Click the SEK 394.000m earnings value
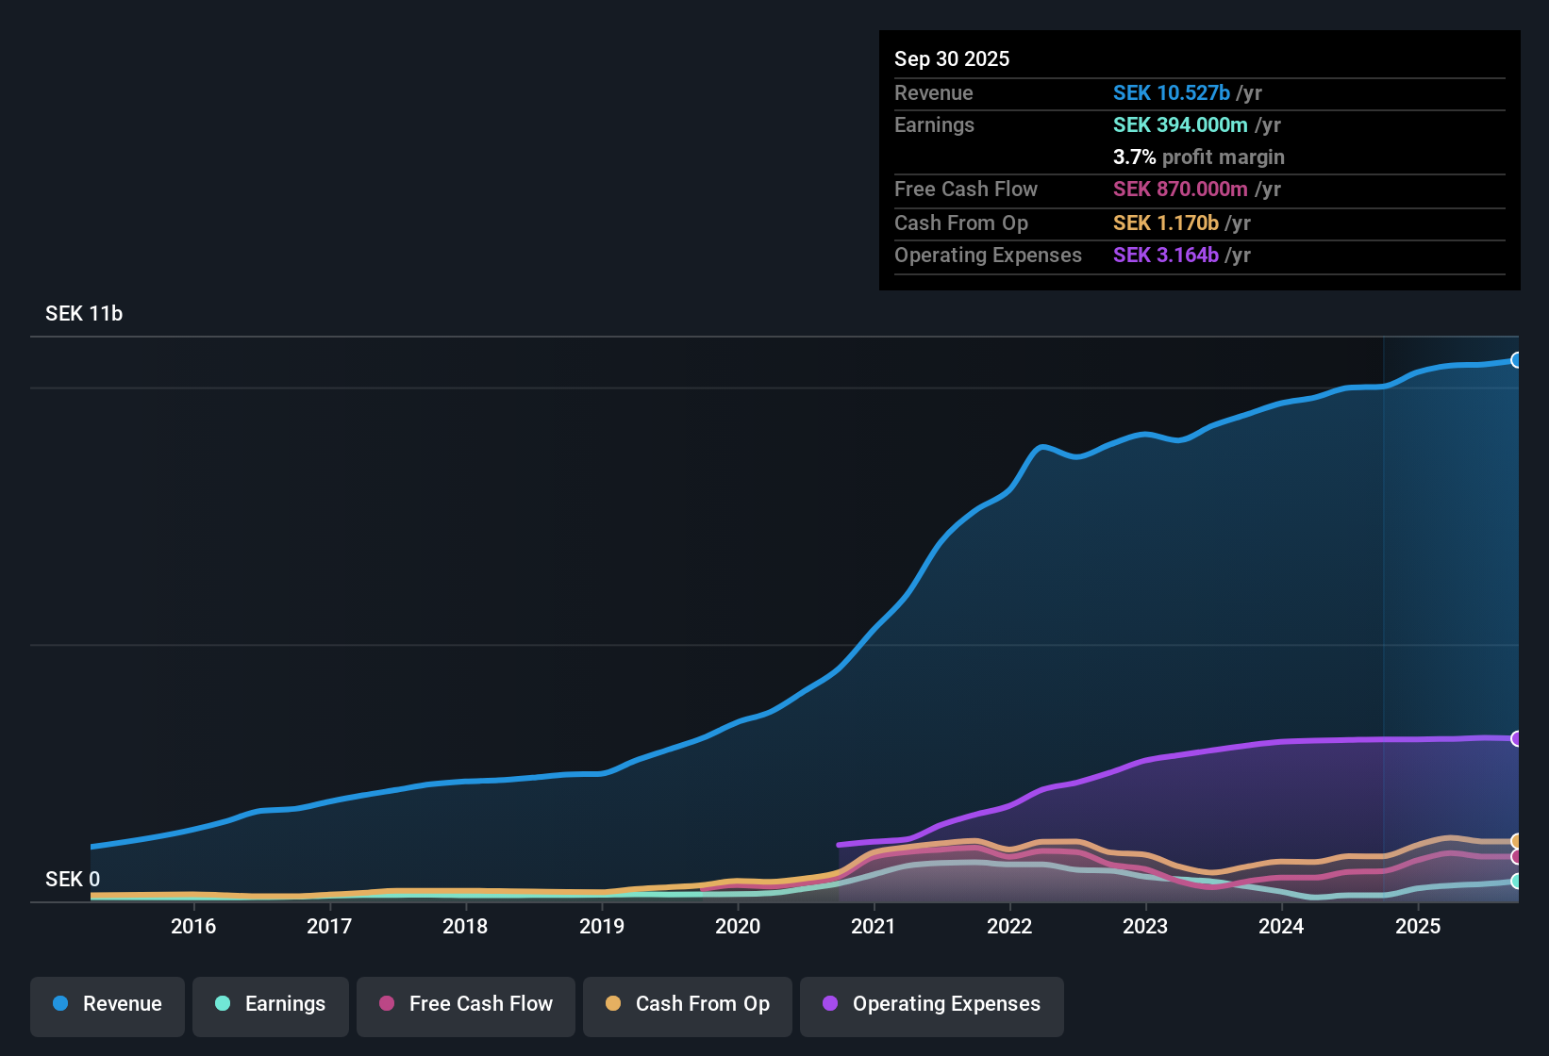Screen dimensions: 1549x1056 click(1180, 124)
